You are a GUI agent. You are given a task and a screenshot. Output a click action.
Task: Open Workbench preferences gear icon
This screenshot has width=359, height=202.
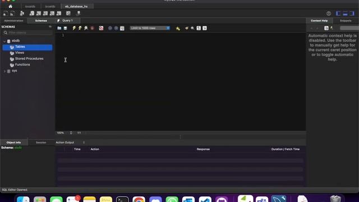pos(329,13)
